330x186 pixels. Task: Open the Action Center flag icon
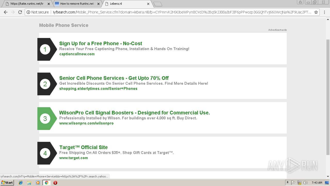point(293,183)
